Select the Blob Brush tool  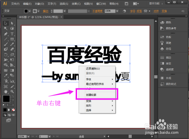pyautogui.click(x=6, y=49)
